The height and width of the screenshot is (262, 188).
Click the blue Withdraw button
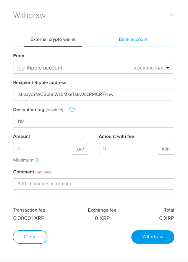point(153,237)
